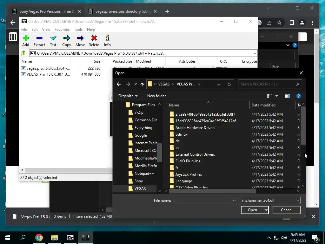Go back in the Open dialog
Screen dimensions: 325x244
[x=119, y=84]
